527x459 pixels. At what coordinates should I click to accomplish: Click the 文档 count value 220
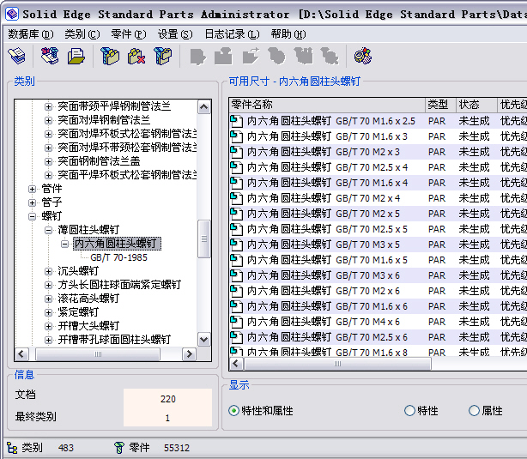[167, 399]
